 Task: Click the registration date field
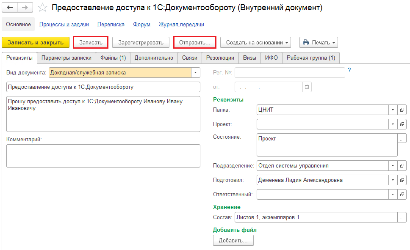[x=269, y=87]
